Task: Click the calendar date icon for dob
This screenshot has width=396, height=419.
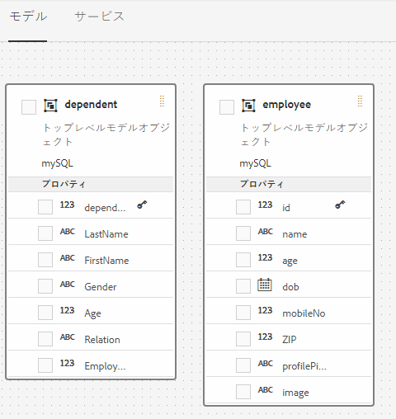Action: 265,285
